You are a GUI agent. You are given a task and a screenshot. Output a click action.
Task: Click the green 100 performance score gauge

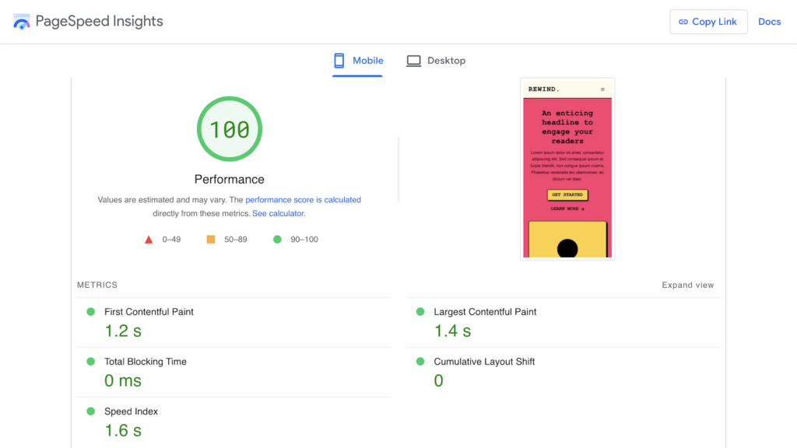point(230,129)
